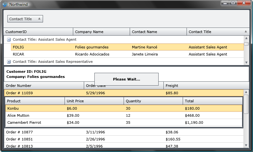This screenshot has width=253, height=152.
Task: Sort by Company Name column header
Action: (101, 32)
